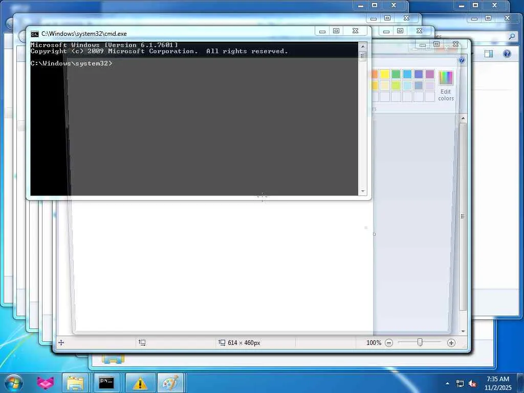Pick the blue-gray swatch in Paint
This screenshot has width=524, height=393.
click(419, 85)
